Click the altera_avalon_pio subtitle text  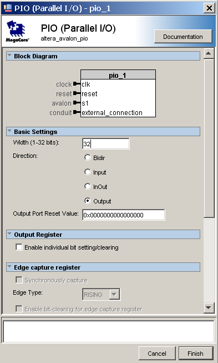point(64,38)
